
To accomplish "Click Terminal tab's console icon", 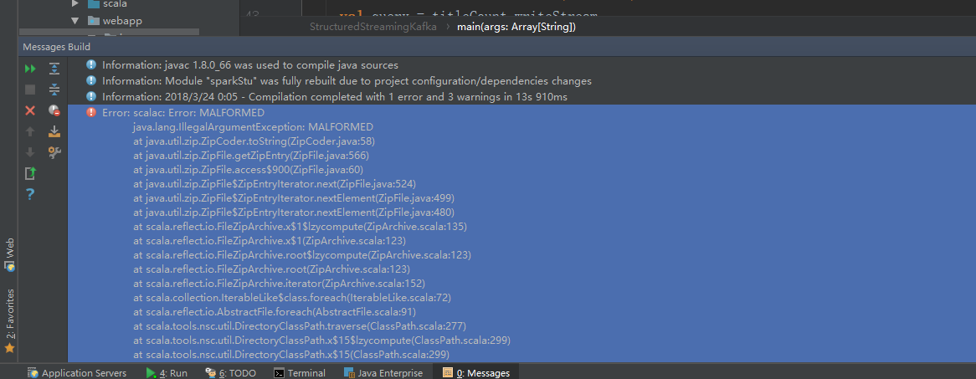I will 280,373.
